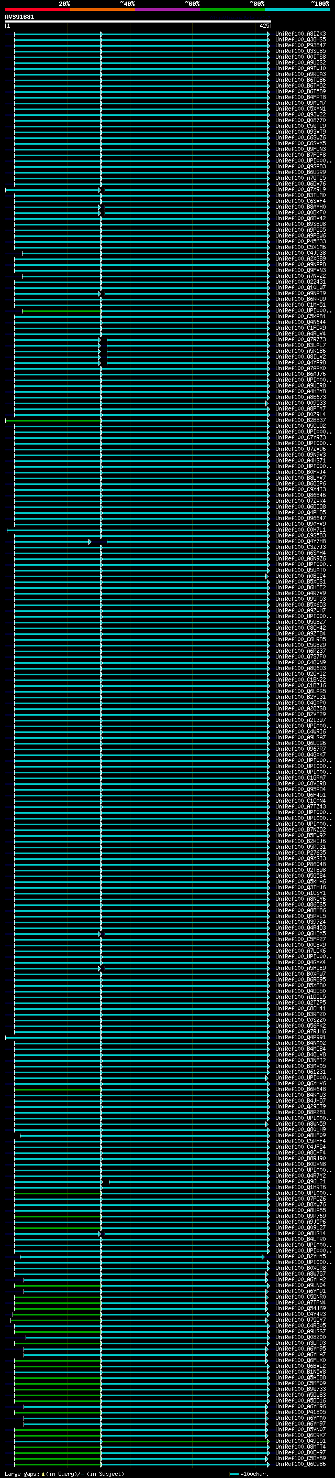Image resolution: width=335 pixels, height=1478 pixels.
Task: Click the =100char. scale legend text
Action: click(254, 1474)
